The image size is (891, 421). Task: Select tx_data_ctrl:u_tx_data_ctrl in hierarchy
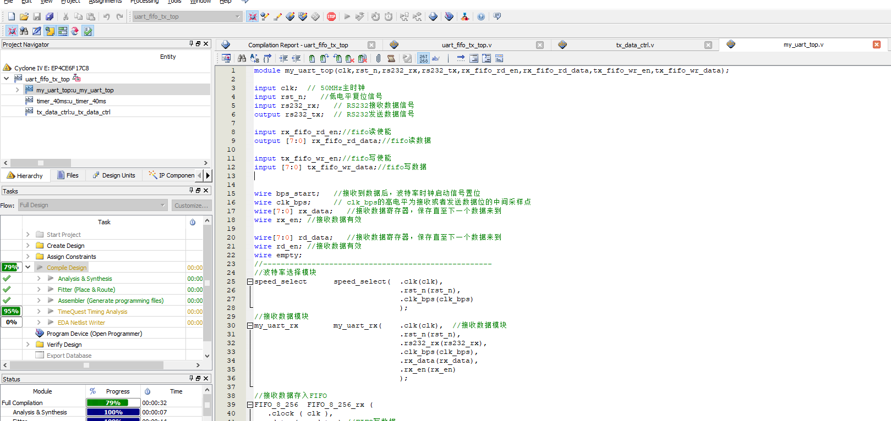tap(73, 112)
